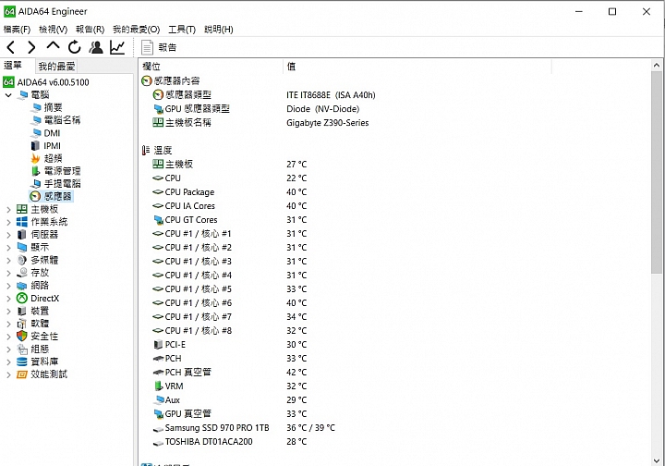Select the 電腦名稱 tree item
665x466 pixels.
coord(62,120)
